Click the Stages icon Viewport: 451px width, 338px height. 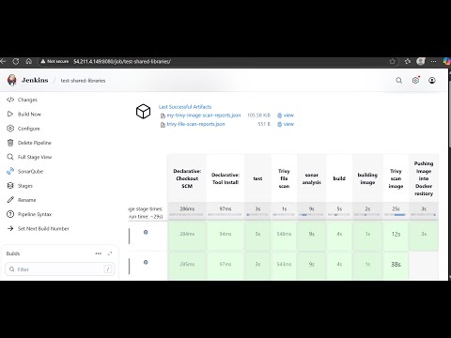10,186
